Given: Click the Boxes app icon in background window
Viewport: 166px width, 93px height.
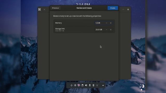Looking at the screenshot, I should pos(39,10).
